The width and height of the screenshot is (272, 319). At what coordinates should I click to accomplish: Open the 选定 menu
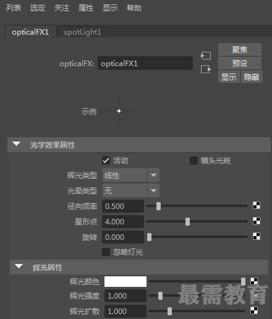click(x=38, y=8)
